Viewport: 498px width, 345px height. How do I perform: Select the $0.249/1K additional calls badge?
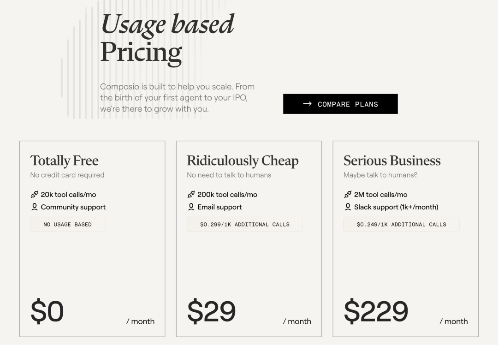point(401,224)
